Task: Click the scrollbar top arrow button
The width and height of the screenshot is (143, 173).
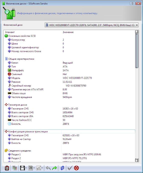Action: coord(137,32)
